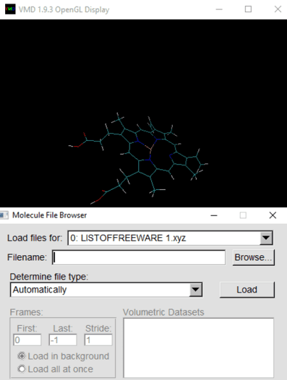The width and height of the screenshot is (287, 380).
Task: Select the 'Load in background' radio button
Action: 22,356
